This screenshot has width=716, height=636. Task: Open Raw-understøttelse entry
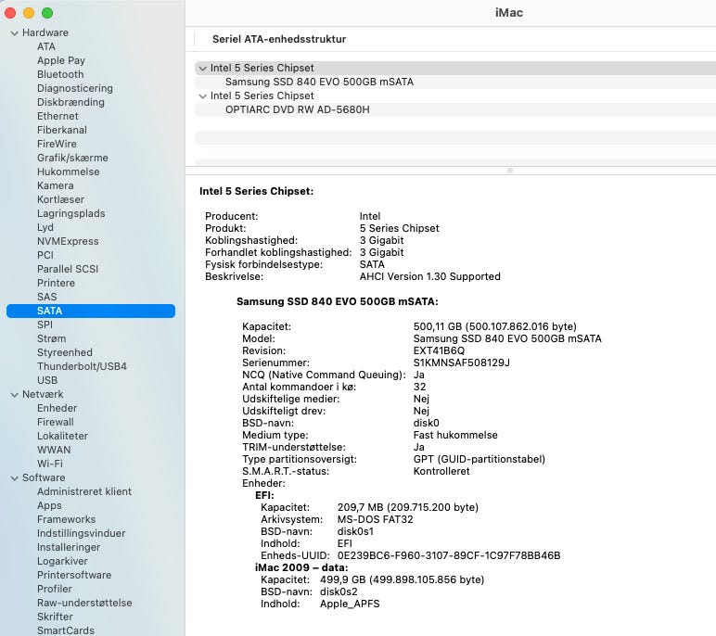coord(84,604)
